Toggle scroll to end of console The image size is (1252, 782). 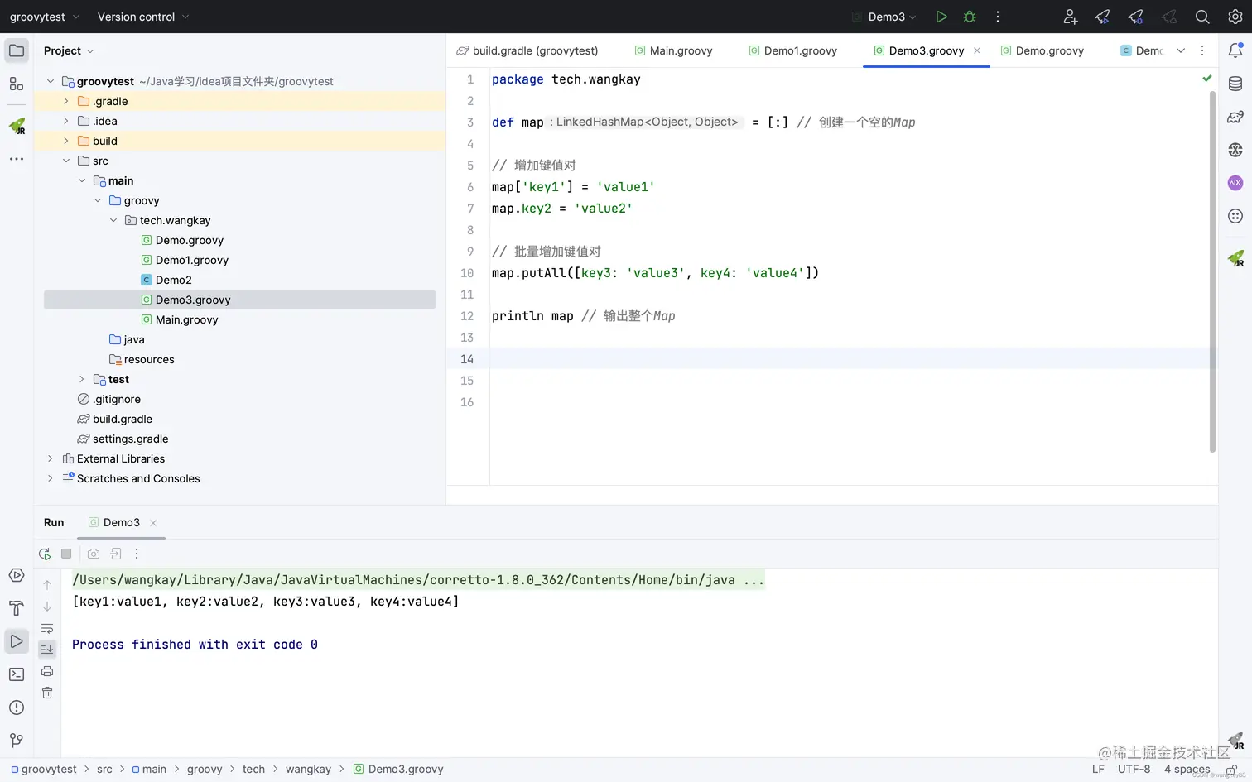coord(47,650)
